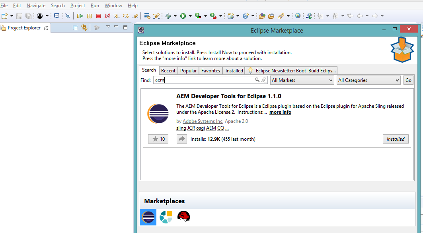Suspend execution with the pause icon

tap(89, 16)
